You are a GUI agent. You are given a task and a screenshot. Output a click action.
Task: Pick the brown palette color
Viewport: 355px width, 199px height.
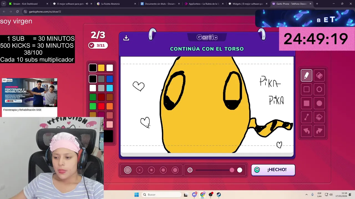coord(110,97)
